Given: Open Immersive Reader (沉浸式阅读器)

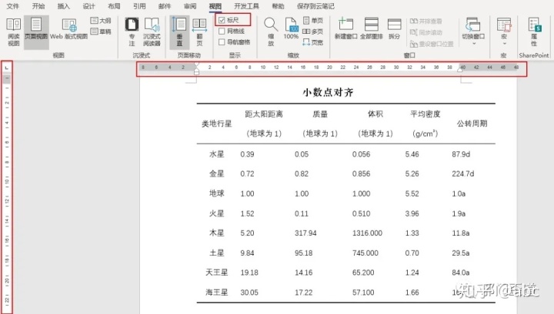Looking at the screenshot, I should coord(152,32).
